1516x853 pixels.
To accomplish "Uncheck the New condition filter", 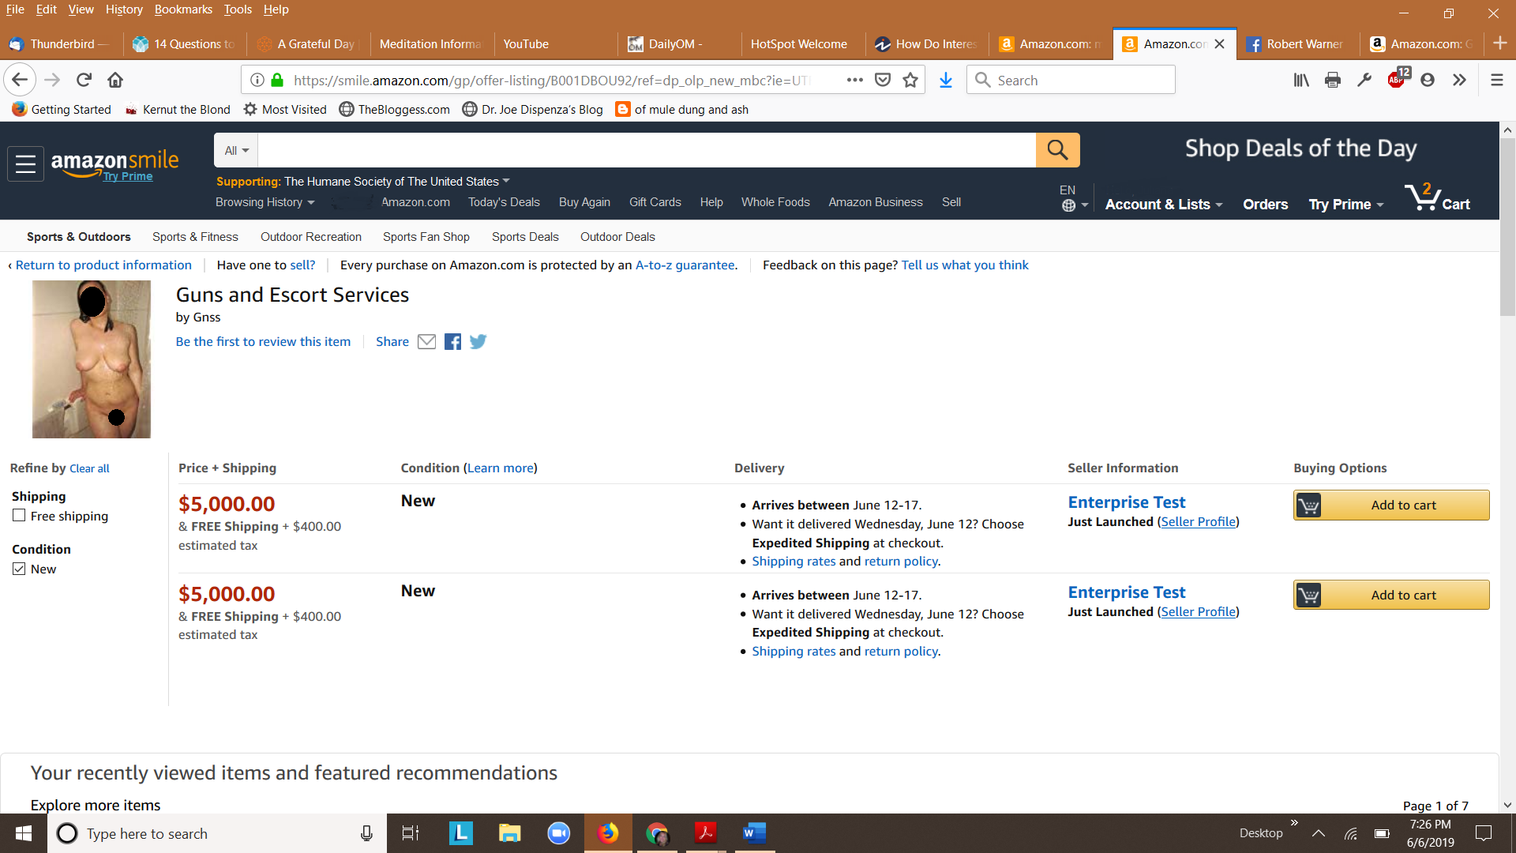I will click(x=20, y=569).
